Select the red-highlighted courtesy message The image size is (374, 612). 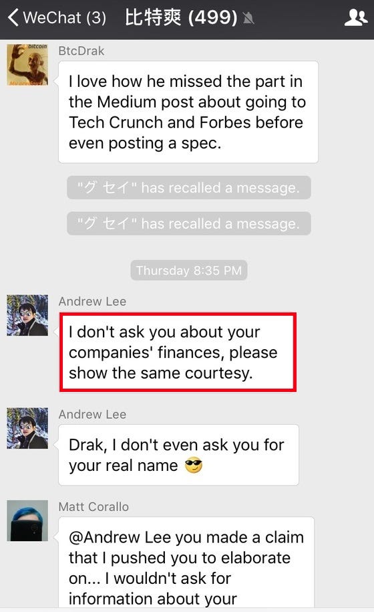click(178, 352)
